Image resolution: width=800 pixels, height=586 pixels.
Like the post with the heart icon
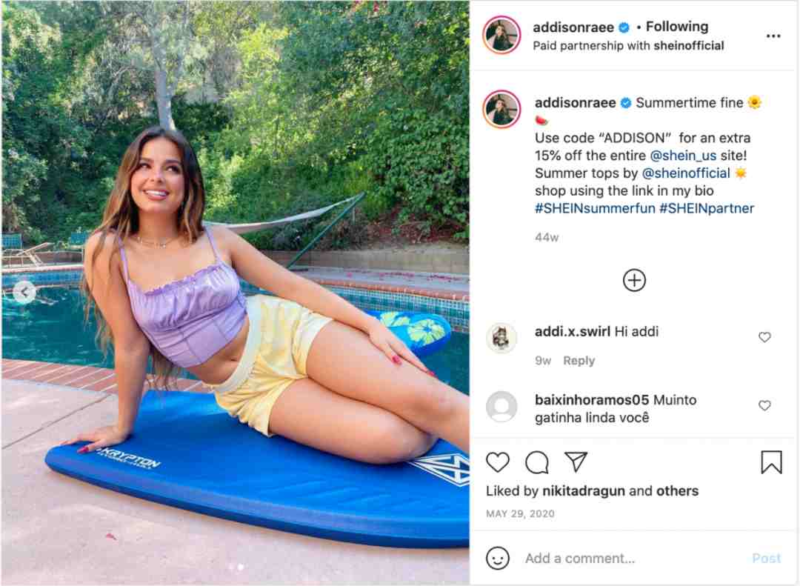pos(498,462)
